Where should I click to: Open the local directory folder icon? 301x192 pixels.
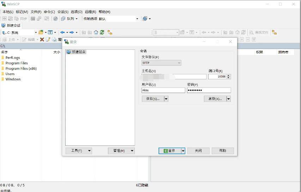pos(41,32)
